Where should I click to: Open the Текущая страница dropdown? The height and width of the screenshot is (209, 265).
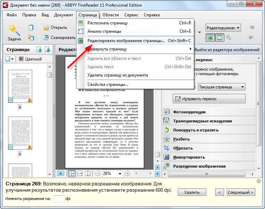(222, 87)
